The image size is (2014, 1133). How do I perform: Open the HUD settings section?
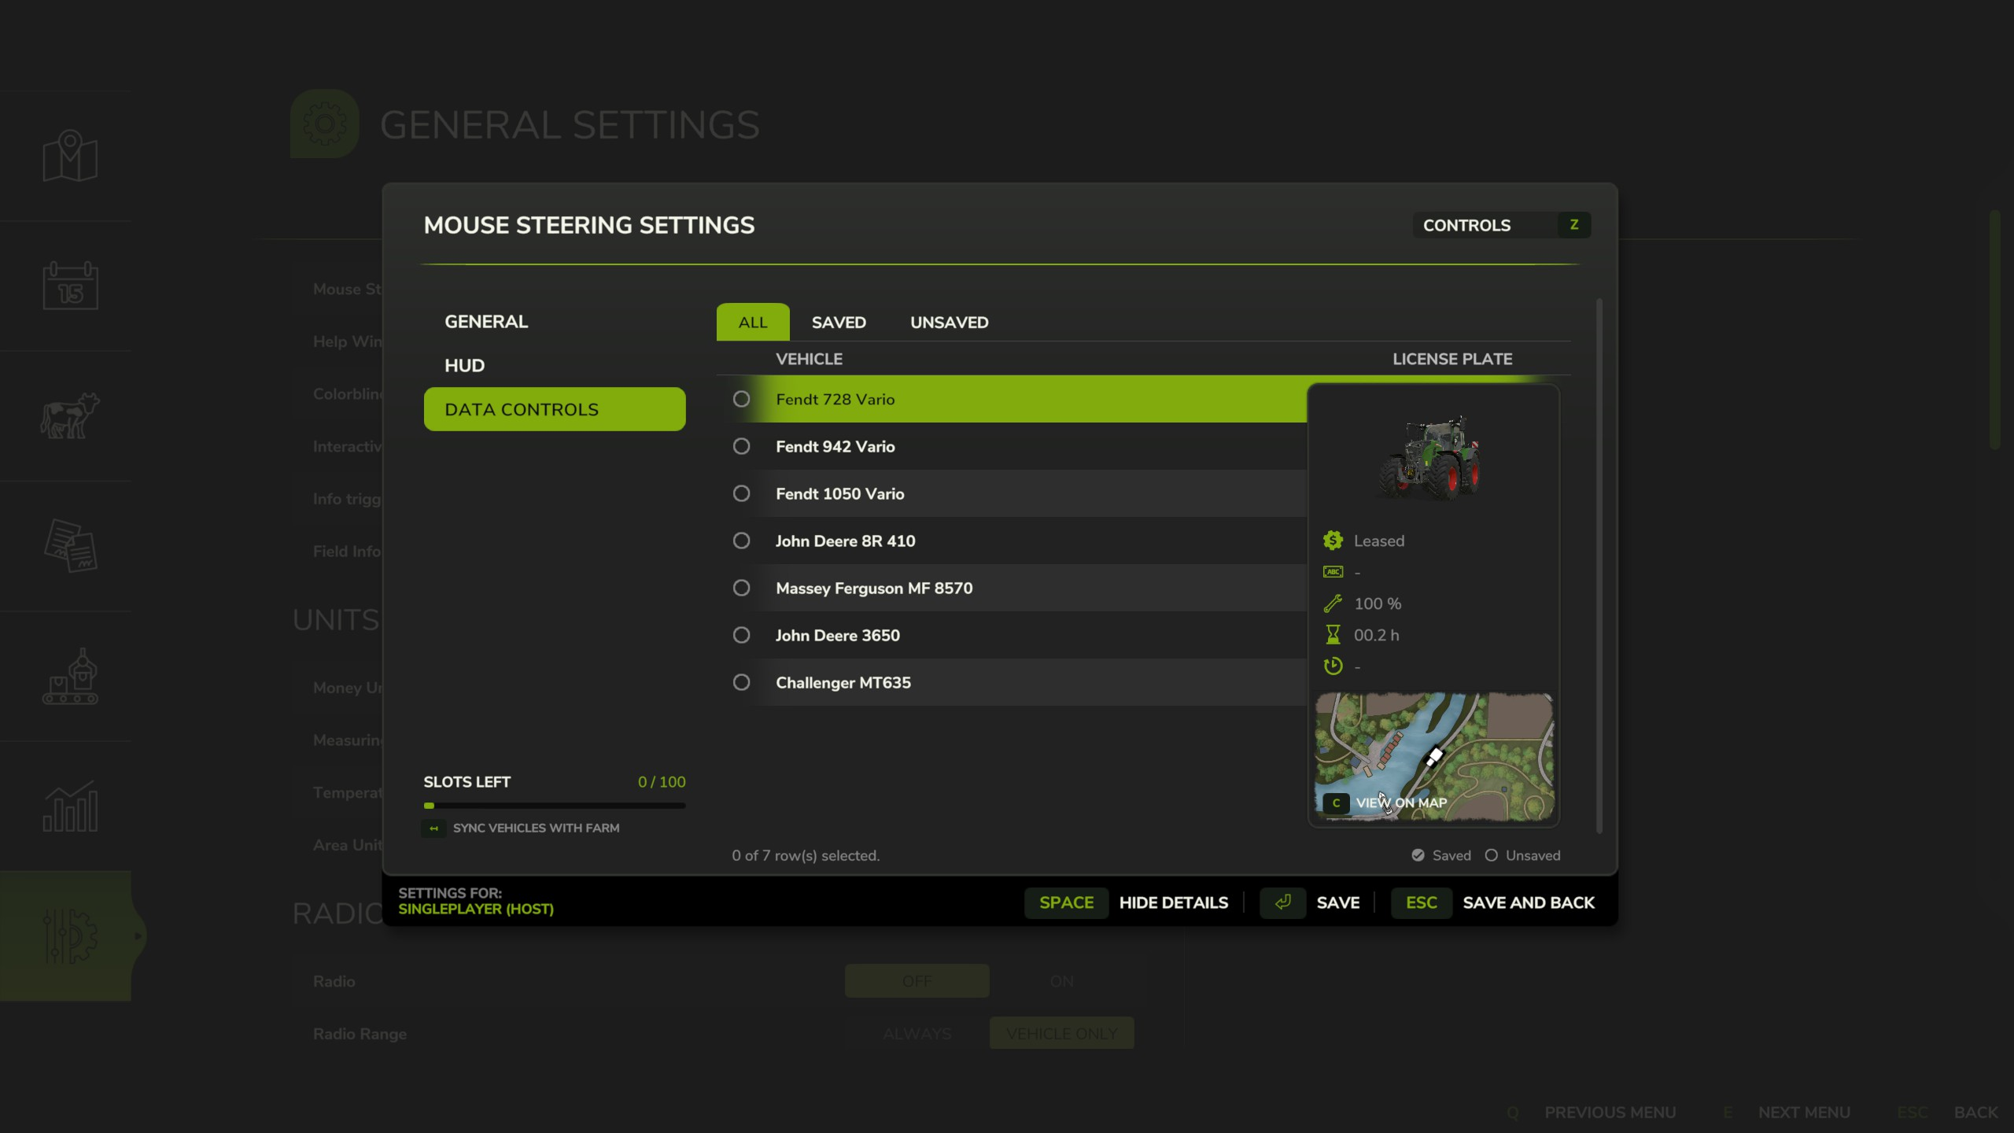464,366
